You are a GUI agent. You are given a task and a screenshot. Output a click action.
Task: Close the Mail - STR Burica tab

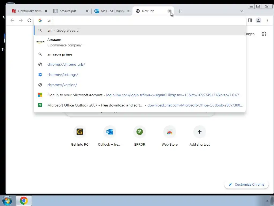pyautogui.click(x=128, y=11)
